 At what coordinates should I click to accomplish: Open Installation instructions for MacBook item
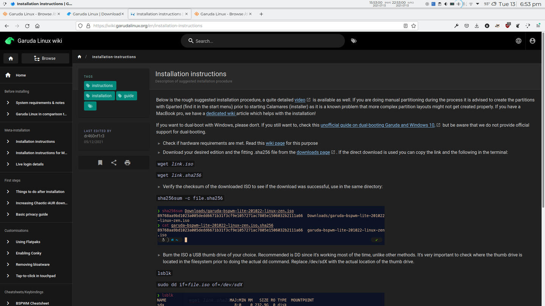tap(36, 153)
